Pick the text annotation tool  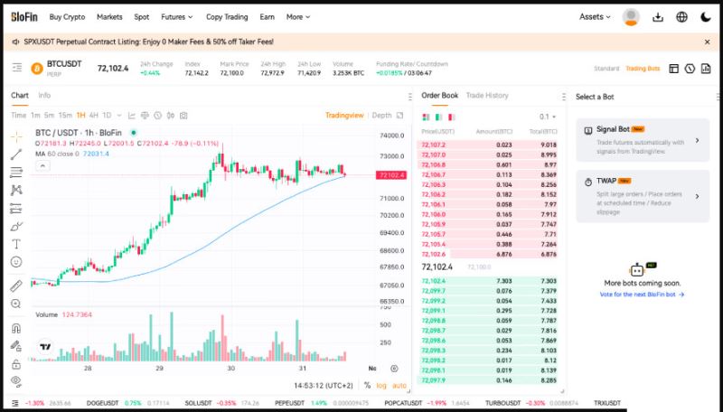point(15,244)
